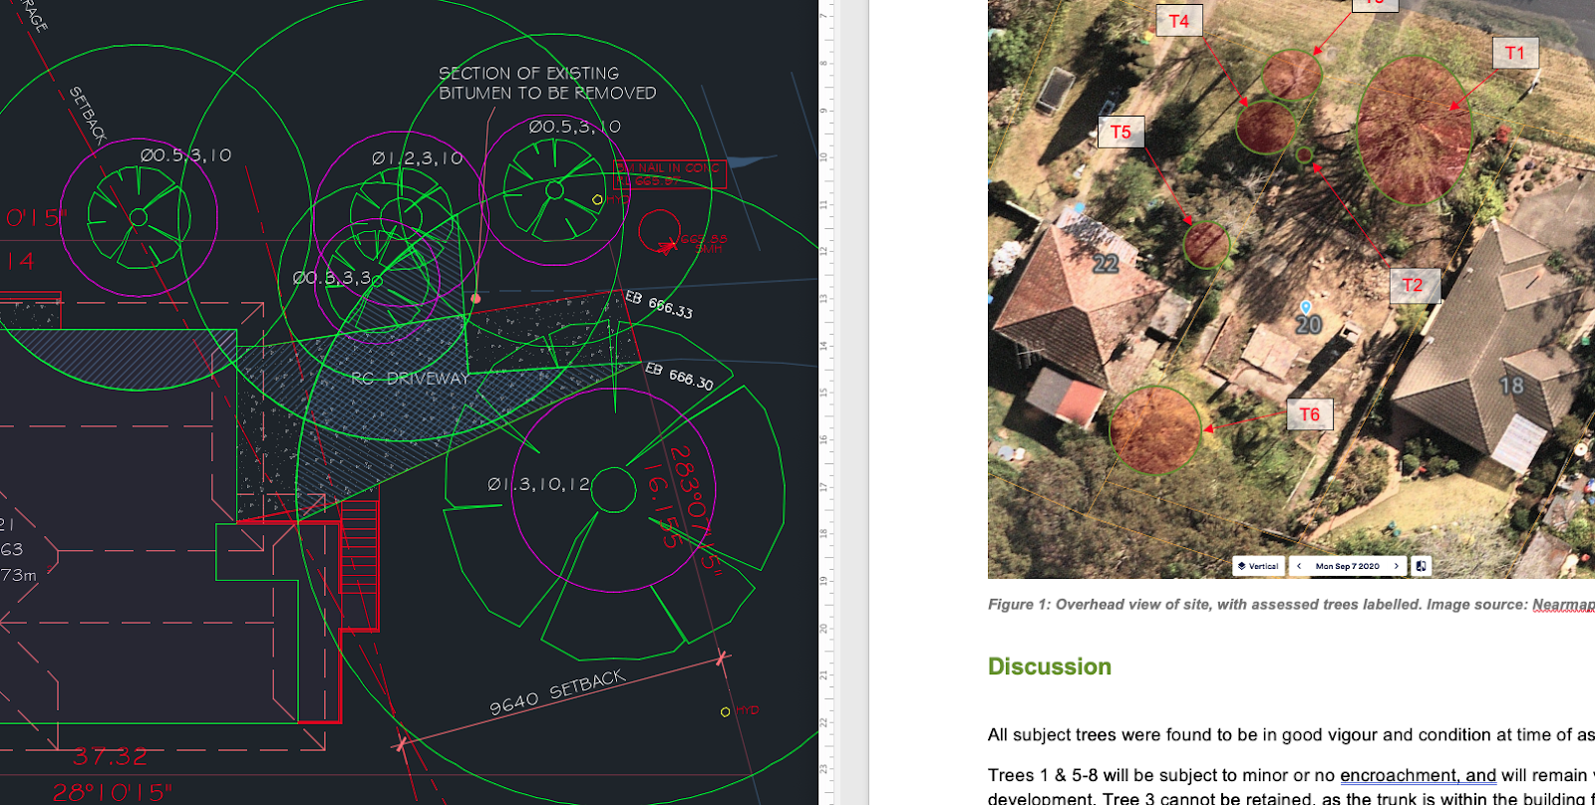The image size is (1595, 805).
Task: Click the split-view compare icon in the aerial image
Action: pos(1422,566)
